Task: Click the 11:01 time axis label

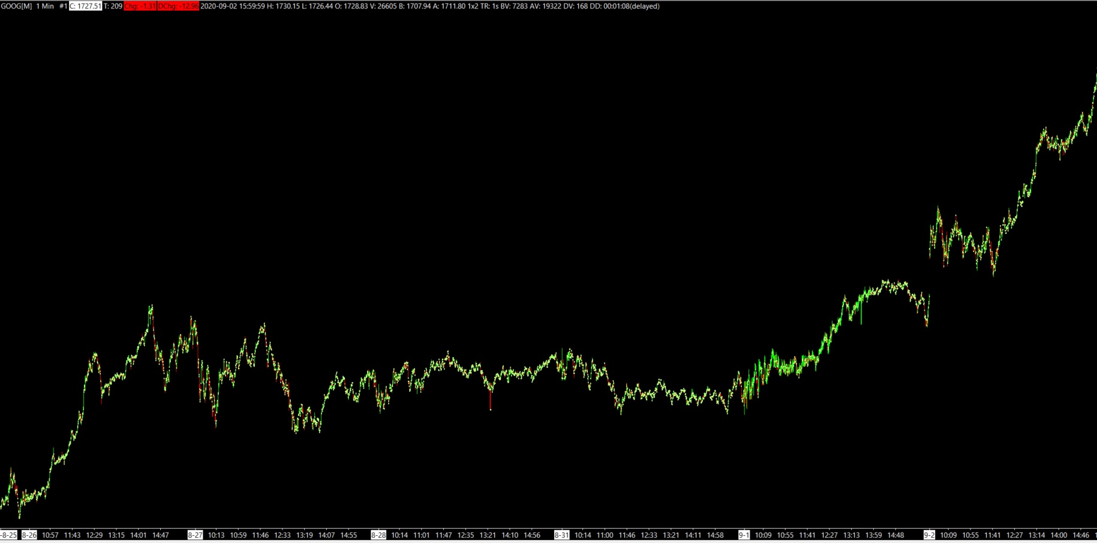Action: [422, 535]
